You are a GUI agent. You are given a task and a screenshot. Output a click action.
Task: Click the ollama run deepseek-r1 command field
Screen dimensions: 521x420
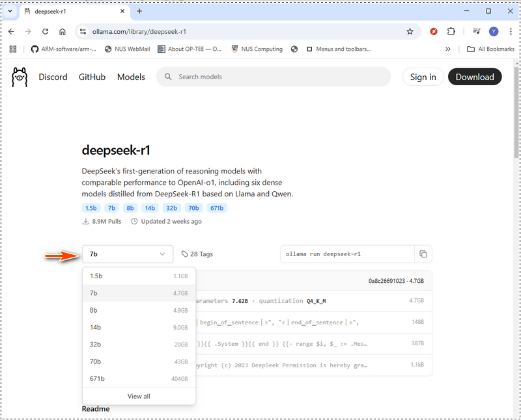pos(347,254)
